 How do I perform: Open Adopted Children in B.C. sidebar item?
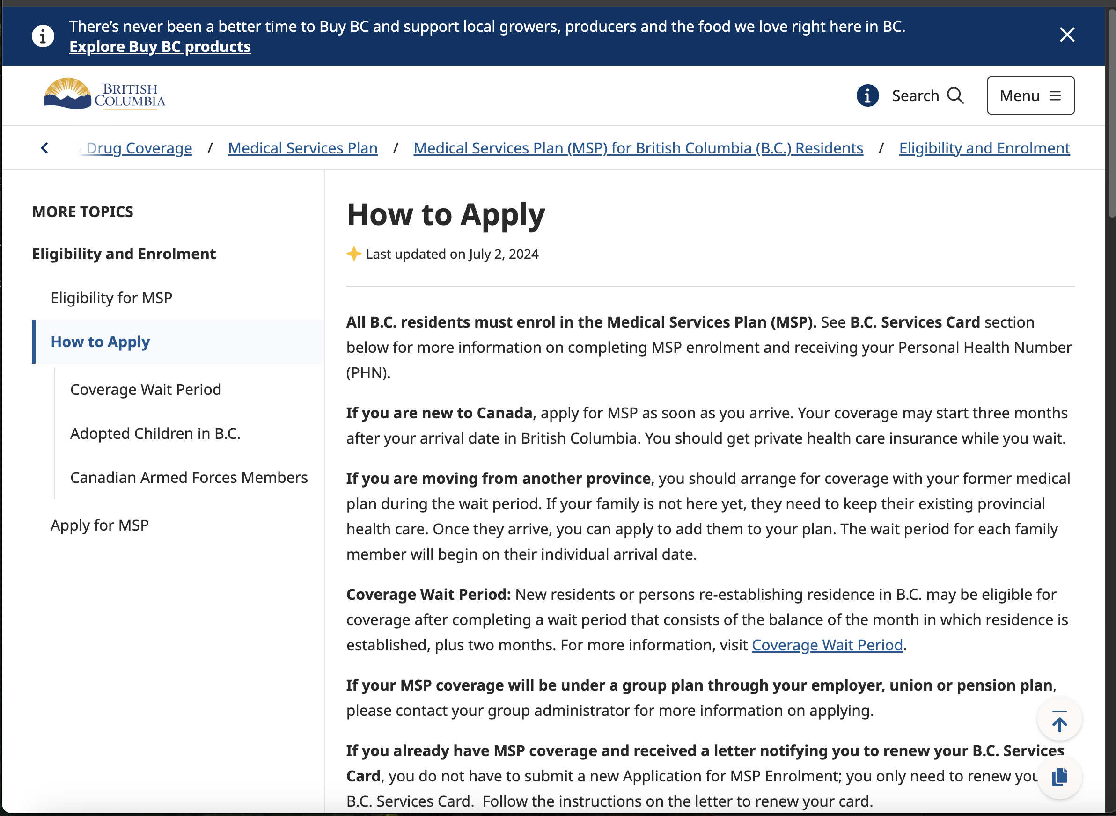point(155,434)
